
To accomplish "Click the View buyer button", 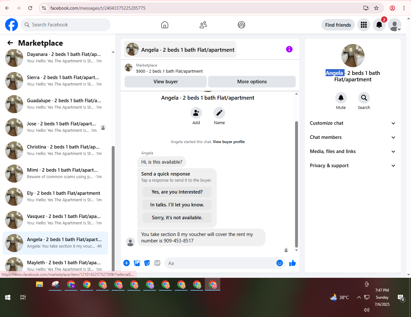I will [x=166, y=82].
